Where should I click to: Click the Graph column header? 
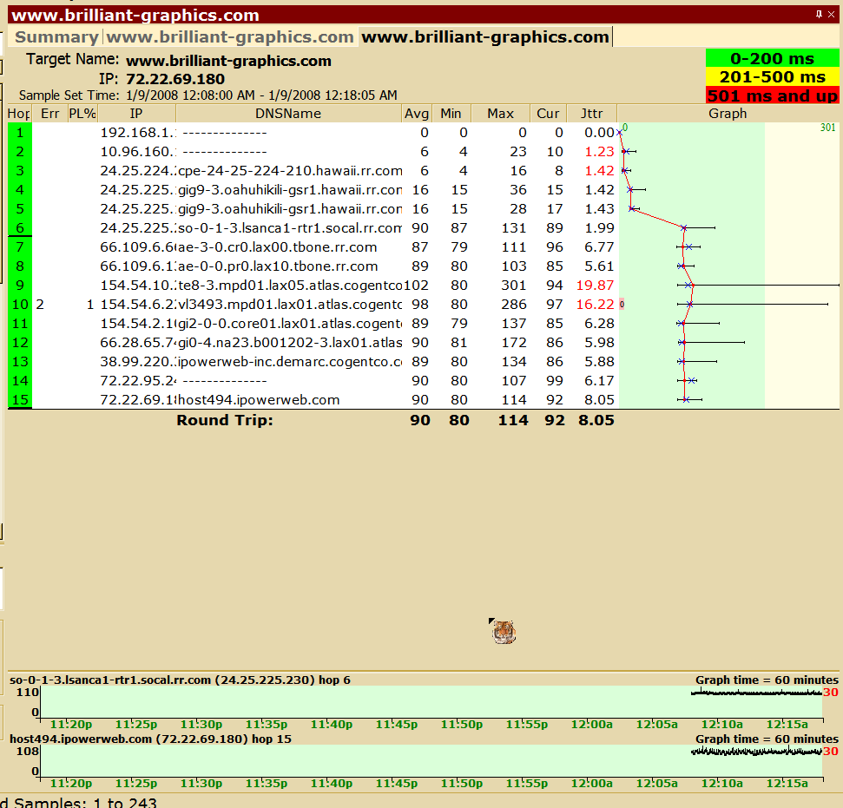(x=727, y=114)
